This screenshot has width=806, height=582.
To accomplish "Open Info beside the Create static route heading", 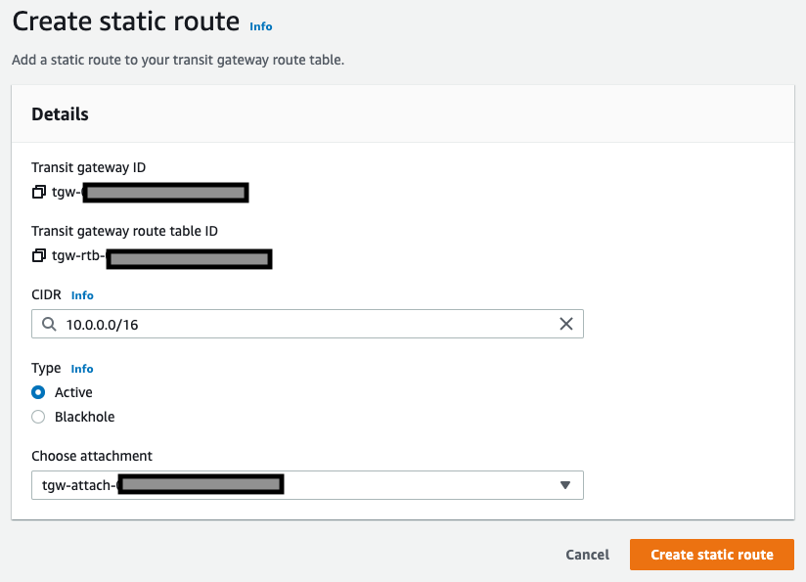I will 260,26.
